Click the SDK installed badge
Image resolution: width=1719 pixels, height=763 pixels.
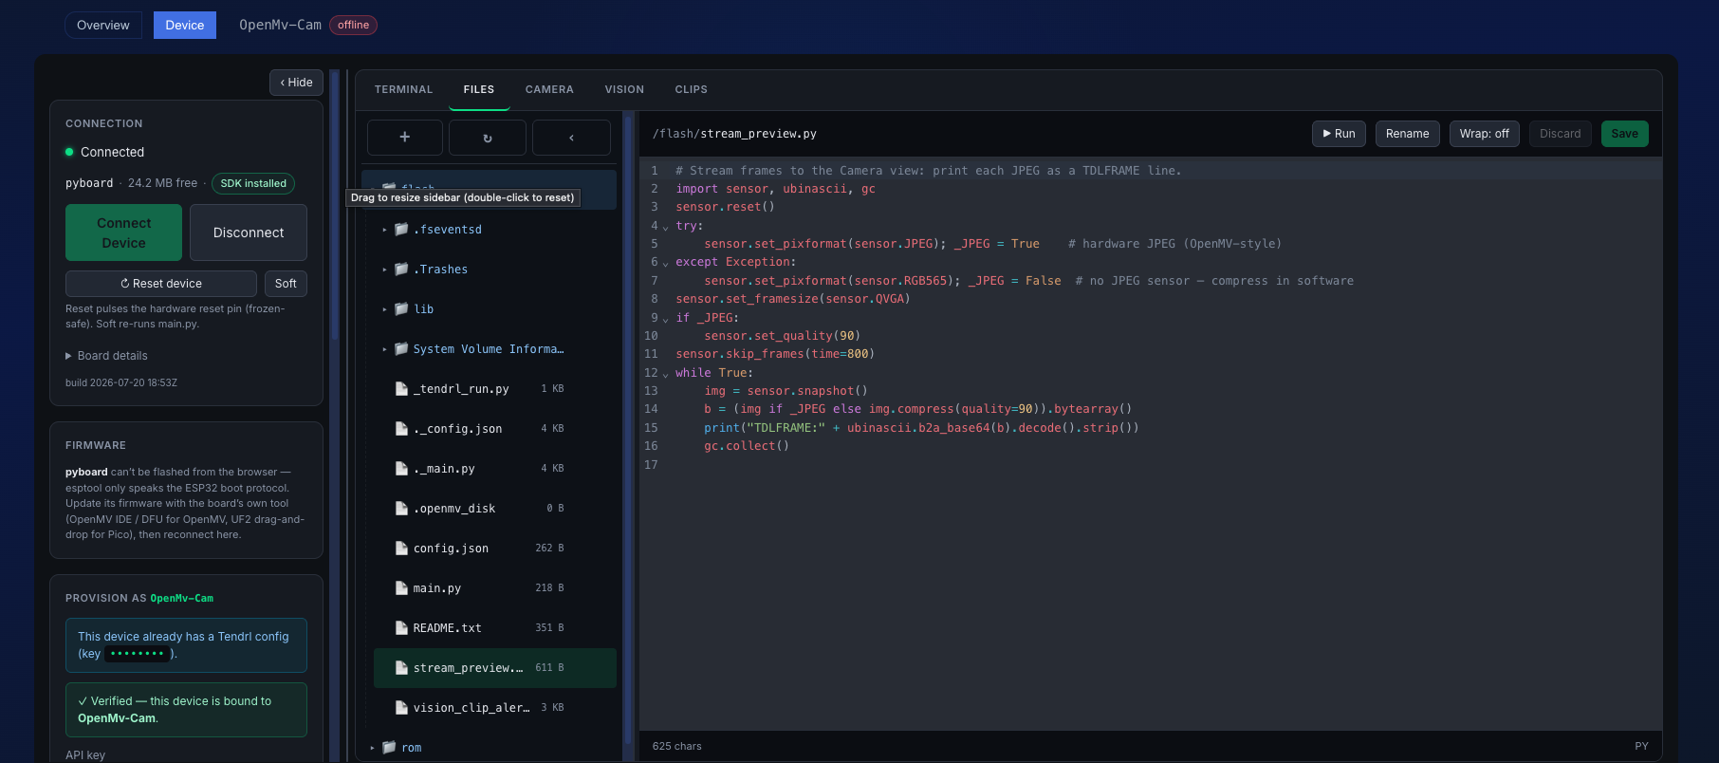click(253, 183)
